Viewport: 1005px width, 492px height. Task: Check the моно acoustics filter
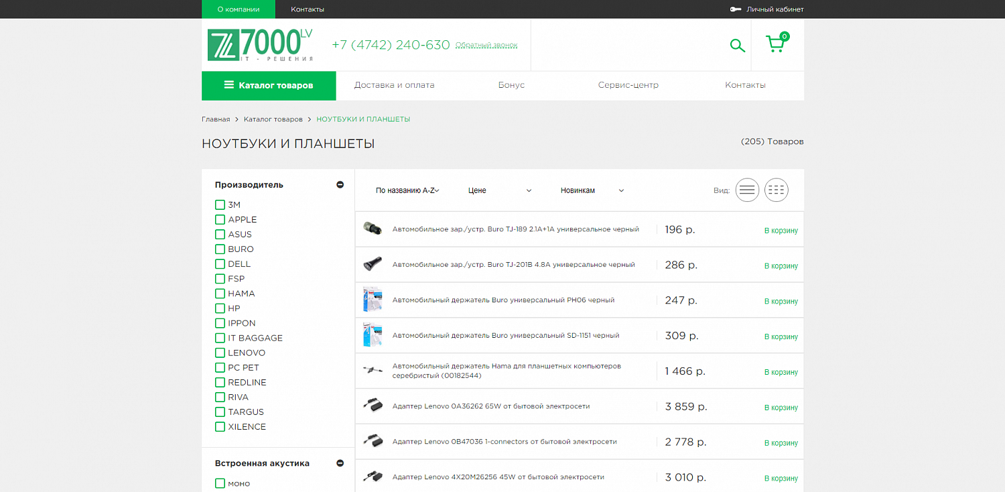220,483
